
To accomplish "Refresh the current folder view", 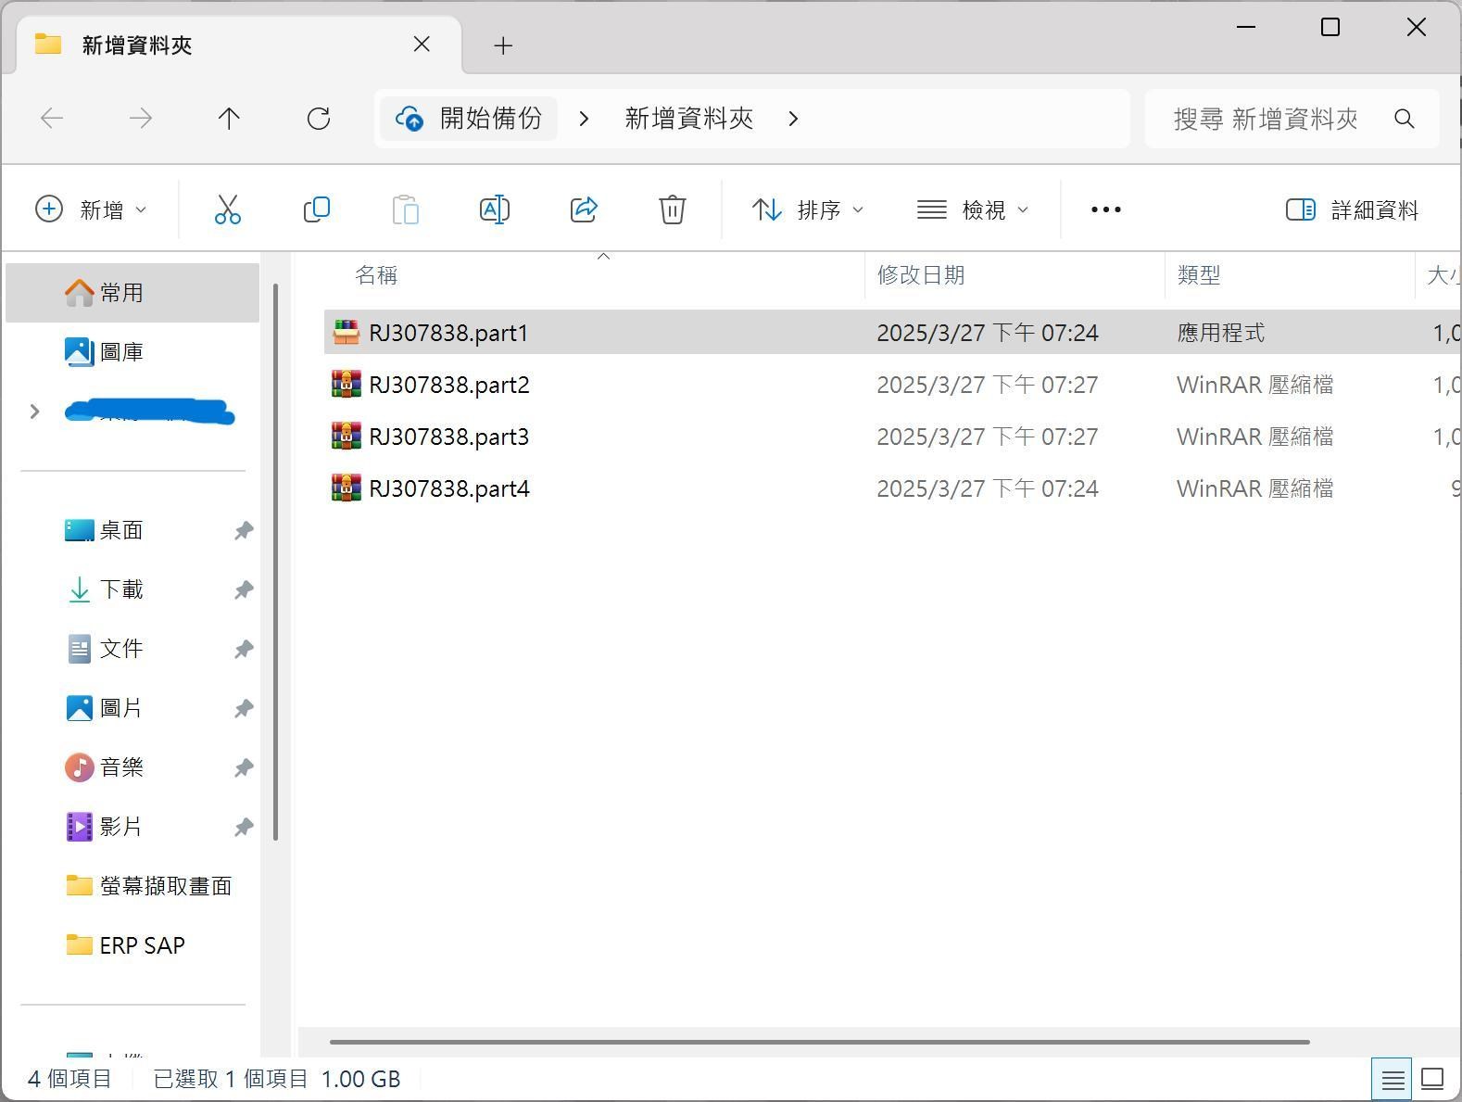I will 319,119.
